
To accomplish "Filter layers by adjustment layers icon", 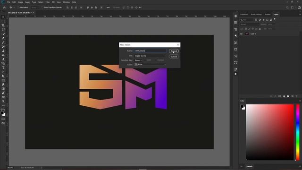I will pos(260,20).
